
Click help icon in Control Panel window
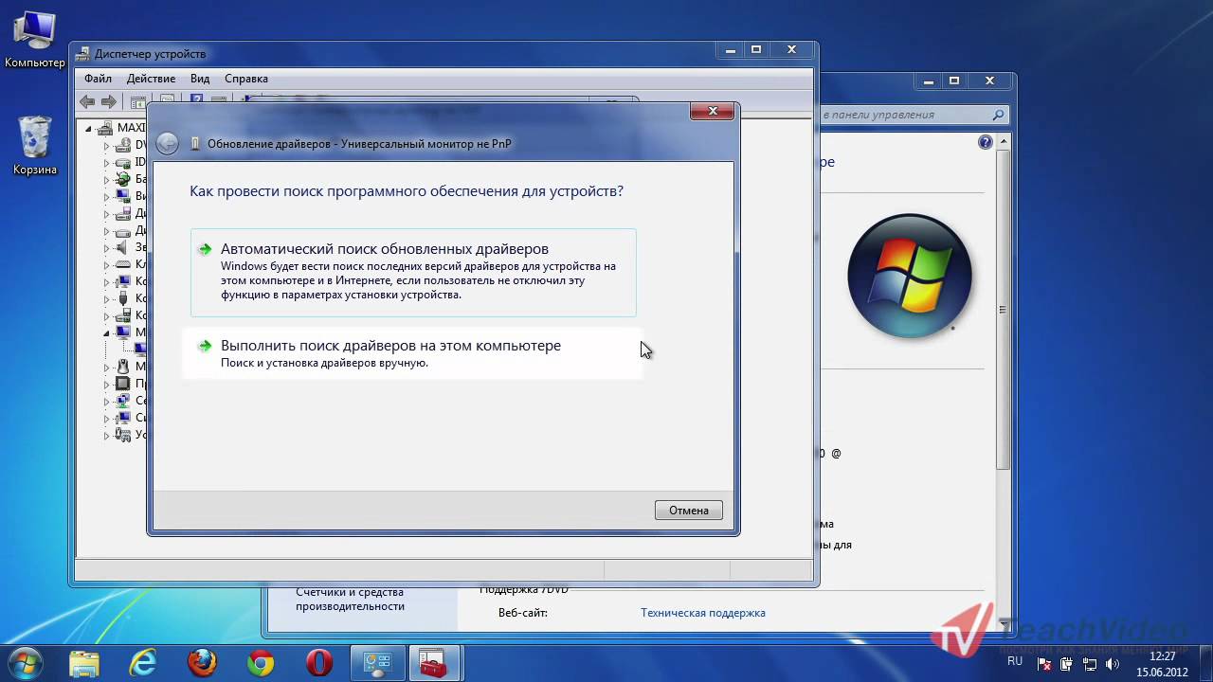point(985,142)
